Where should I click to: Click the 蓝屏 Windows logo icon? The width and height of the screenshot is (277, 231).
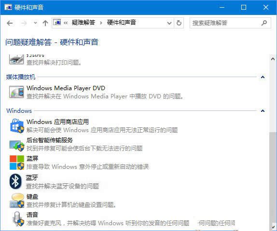point(17,163)
